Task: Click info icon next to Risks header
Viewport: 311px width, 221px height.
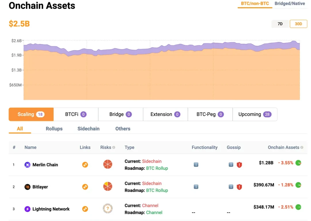Action: [114, 147]
